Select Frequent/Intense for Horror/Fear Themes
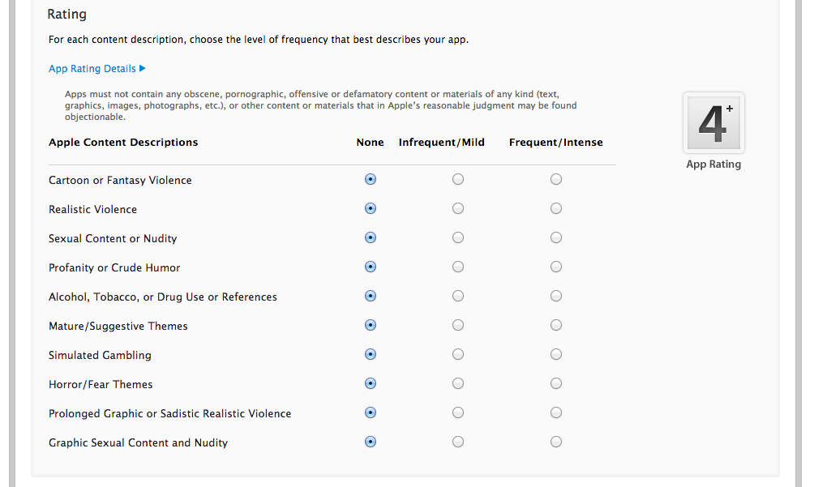Screen dimensions: 814x487 click(x=555, y=383)
